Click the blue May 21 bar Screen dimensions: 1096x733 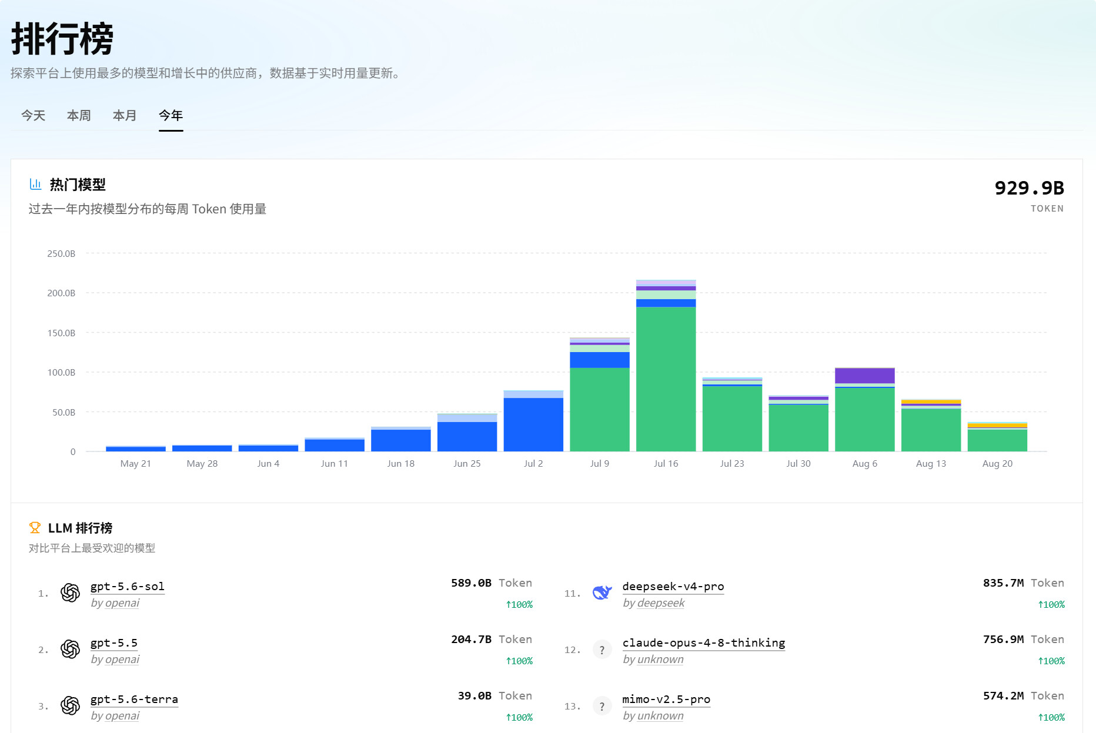click(x=136, y=449)
